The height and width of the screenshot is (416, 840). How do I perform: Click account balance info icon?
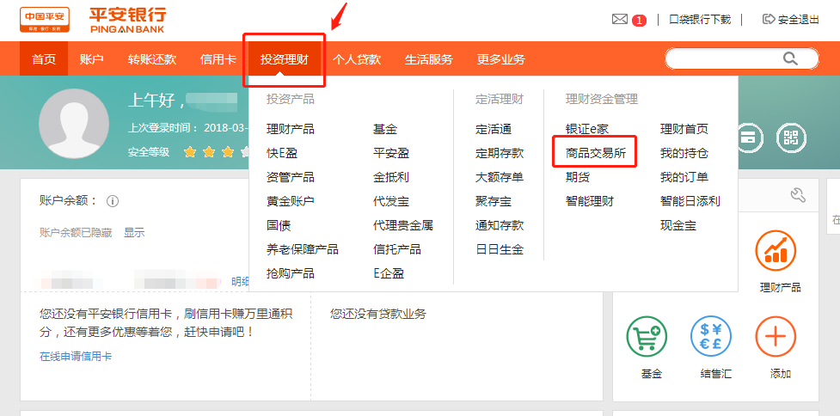pyautogui.click(x=112, y=201)
